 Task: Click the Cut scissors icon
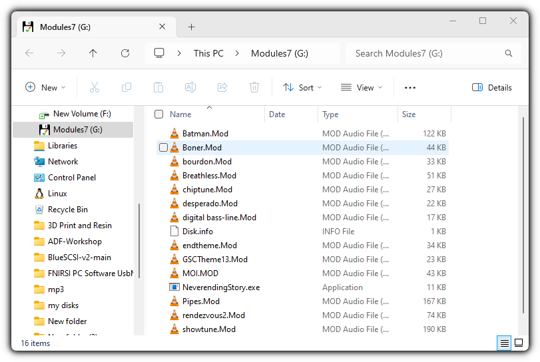(x=95, y=87)
